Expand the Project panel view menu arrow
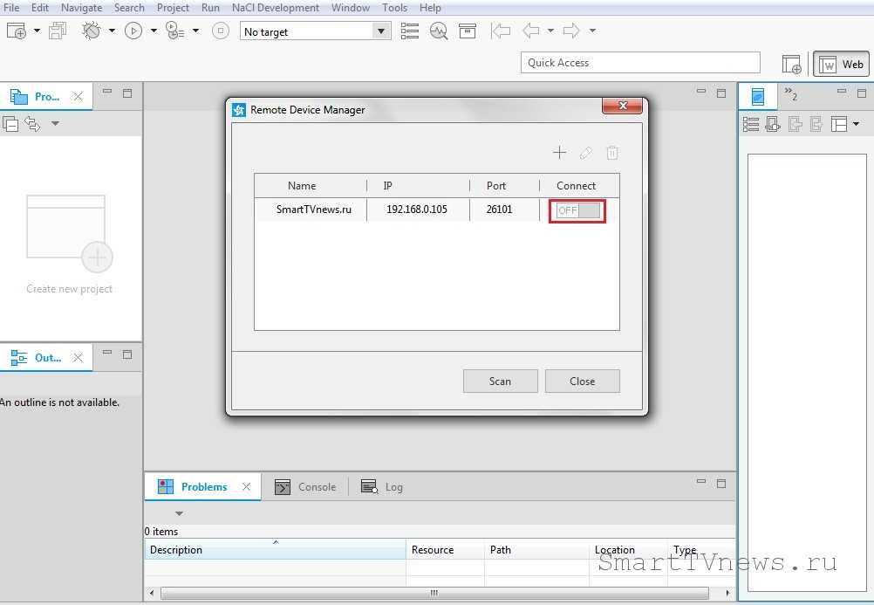Viewport: 874px width, 605px height. pos(55,124)
